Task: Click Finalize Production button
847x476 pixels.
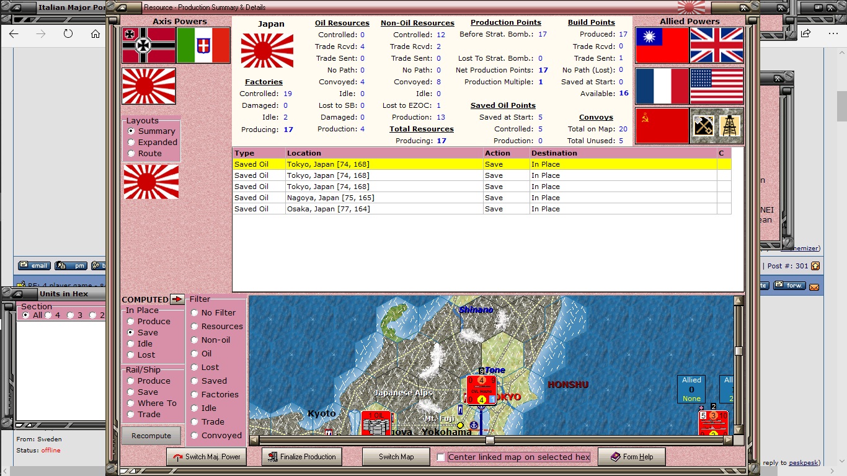Action: (x=301, y=457)
